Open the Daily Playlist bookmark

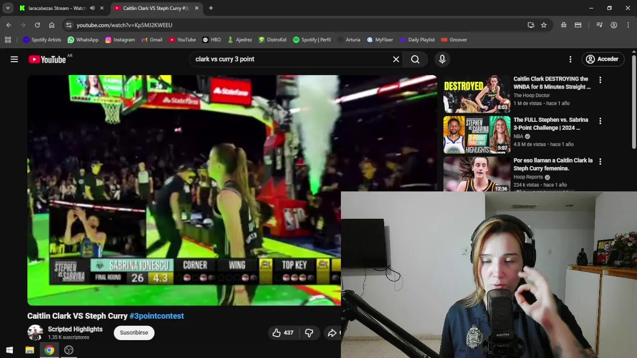click(x=417, y=40)
